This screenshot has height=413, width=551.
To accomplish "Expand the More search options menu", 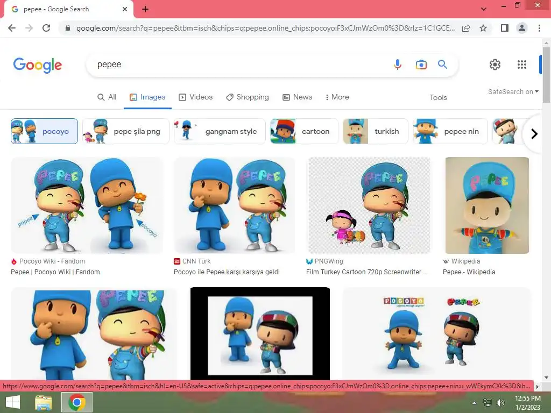I will click(x=337, y=97).
